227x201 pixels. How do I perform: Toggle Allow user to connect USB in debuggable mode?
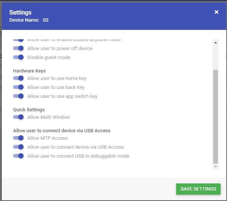[x=18, y=156]
